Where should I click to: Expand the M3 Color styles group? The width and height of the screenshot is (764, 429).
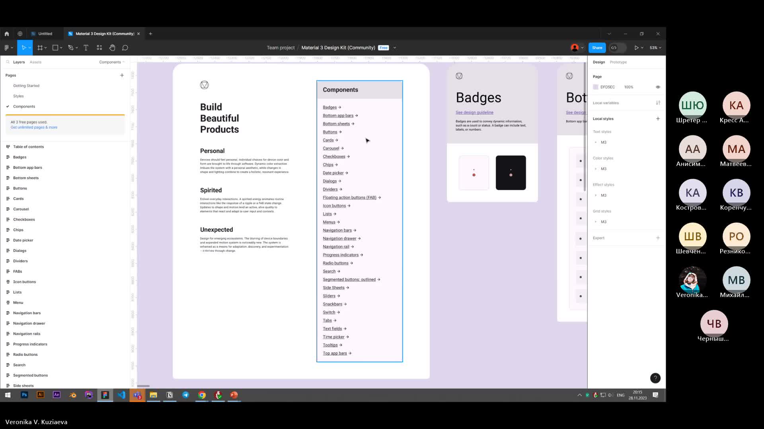[x=596, y=169]
